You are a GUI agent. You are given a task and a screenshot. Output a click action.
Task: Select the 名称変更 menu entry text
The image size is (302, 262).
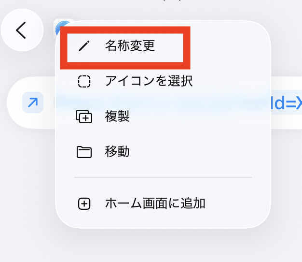[x=130, y=46]
